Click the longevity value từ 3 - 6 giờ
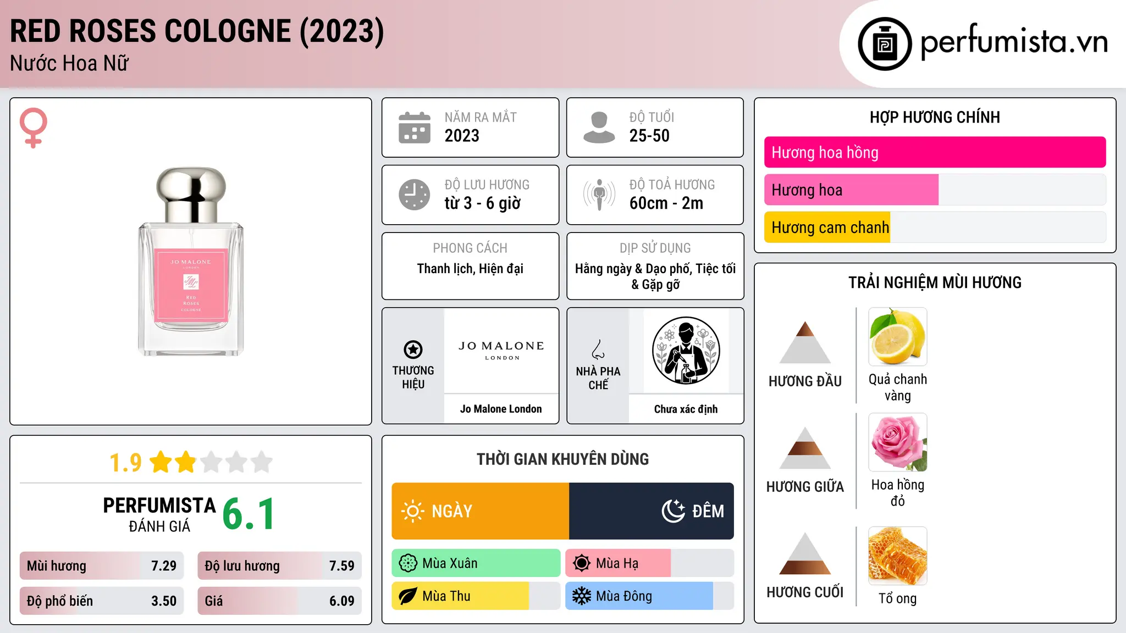Screen dimensions: 1126x633 (483, 203)
